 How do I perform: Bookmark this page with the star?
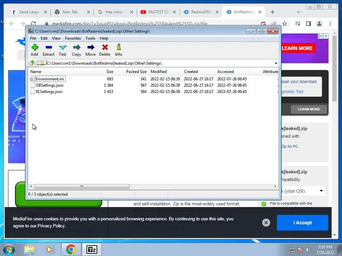(x=285, y=24)
